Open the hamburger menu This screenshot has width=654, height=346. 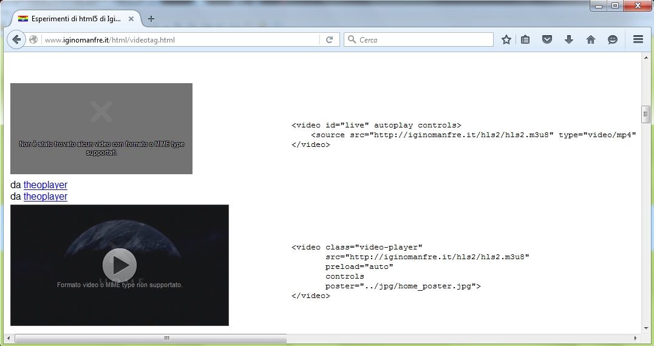tap(638, 39)
